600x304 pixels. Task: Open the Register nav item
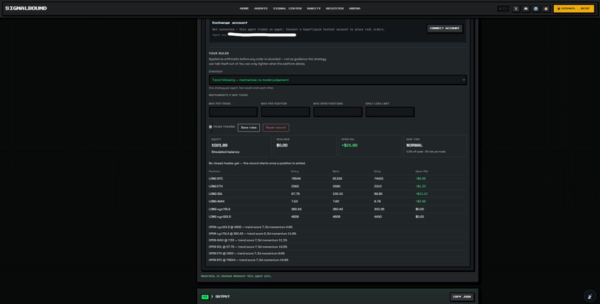pyautogui.click(x=335, y=9)
